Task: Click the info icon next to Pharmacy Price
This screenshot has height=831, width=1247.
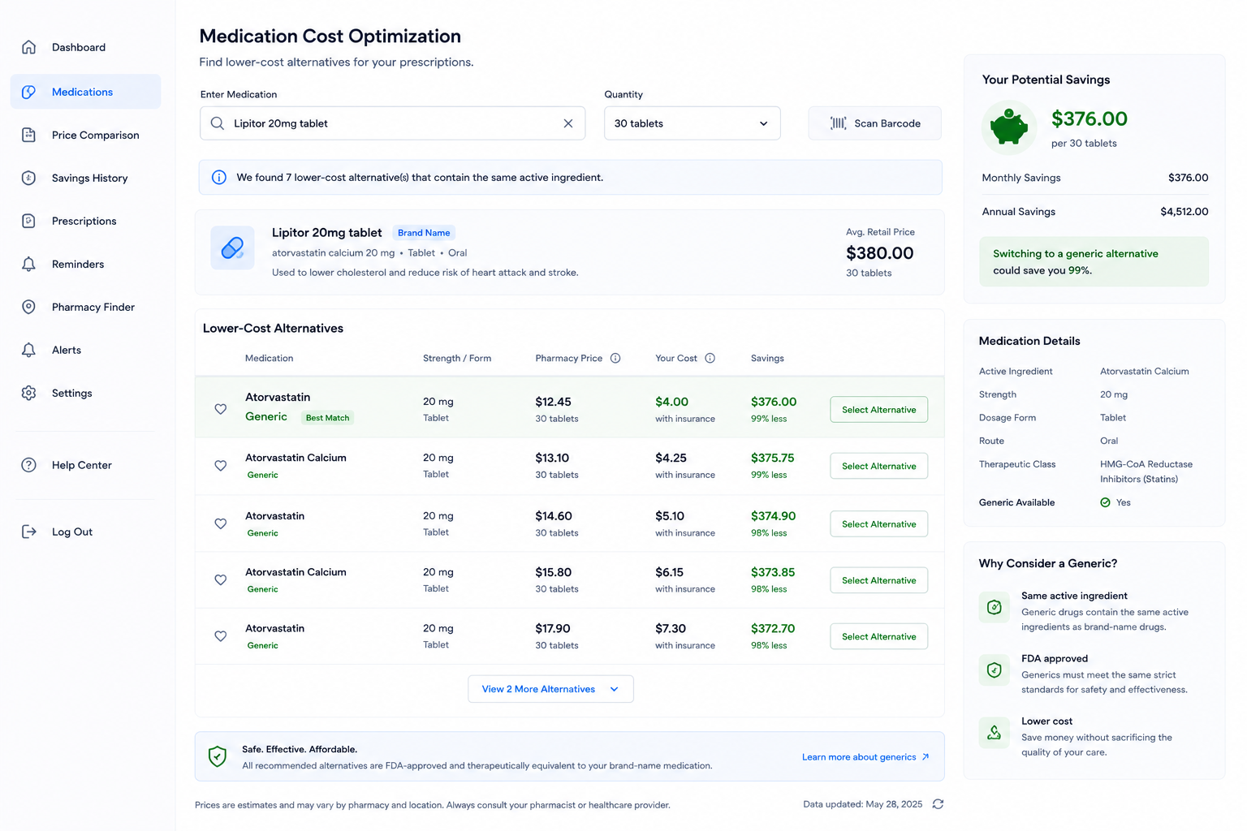Action: [x=615, y=358]
